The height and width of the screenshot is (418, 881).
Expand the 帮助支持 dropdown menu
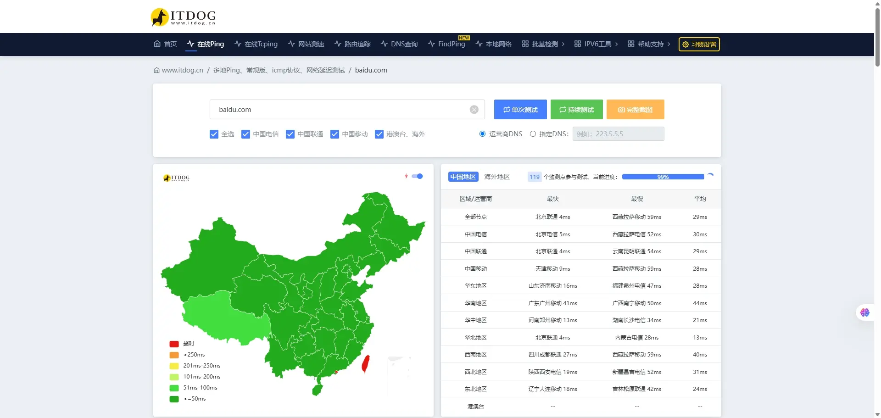click(x=649, y=44)
